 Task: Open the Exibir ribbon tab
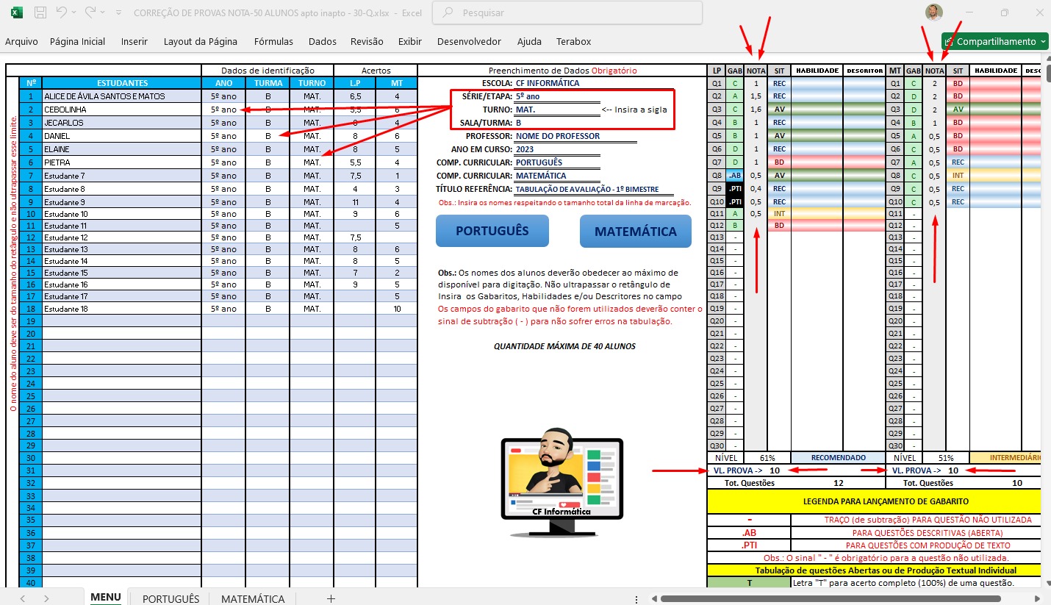click(x=410, y=42)
